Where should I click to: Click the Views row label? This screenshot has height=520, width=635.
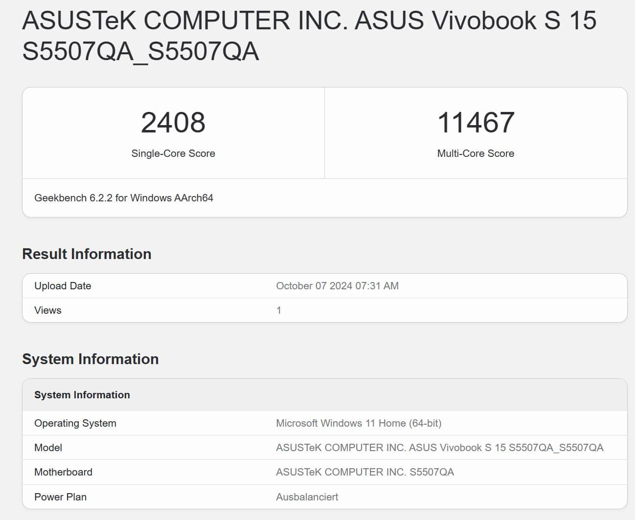click(x=48, y=310)
